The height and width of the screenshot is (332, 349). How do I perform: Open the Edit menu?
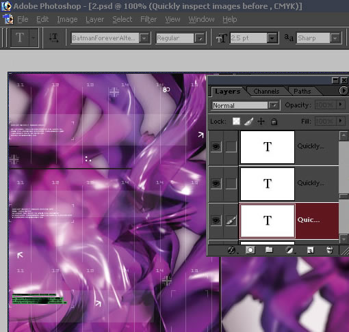click(42, 19)
